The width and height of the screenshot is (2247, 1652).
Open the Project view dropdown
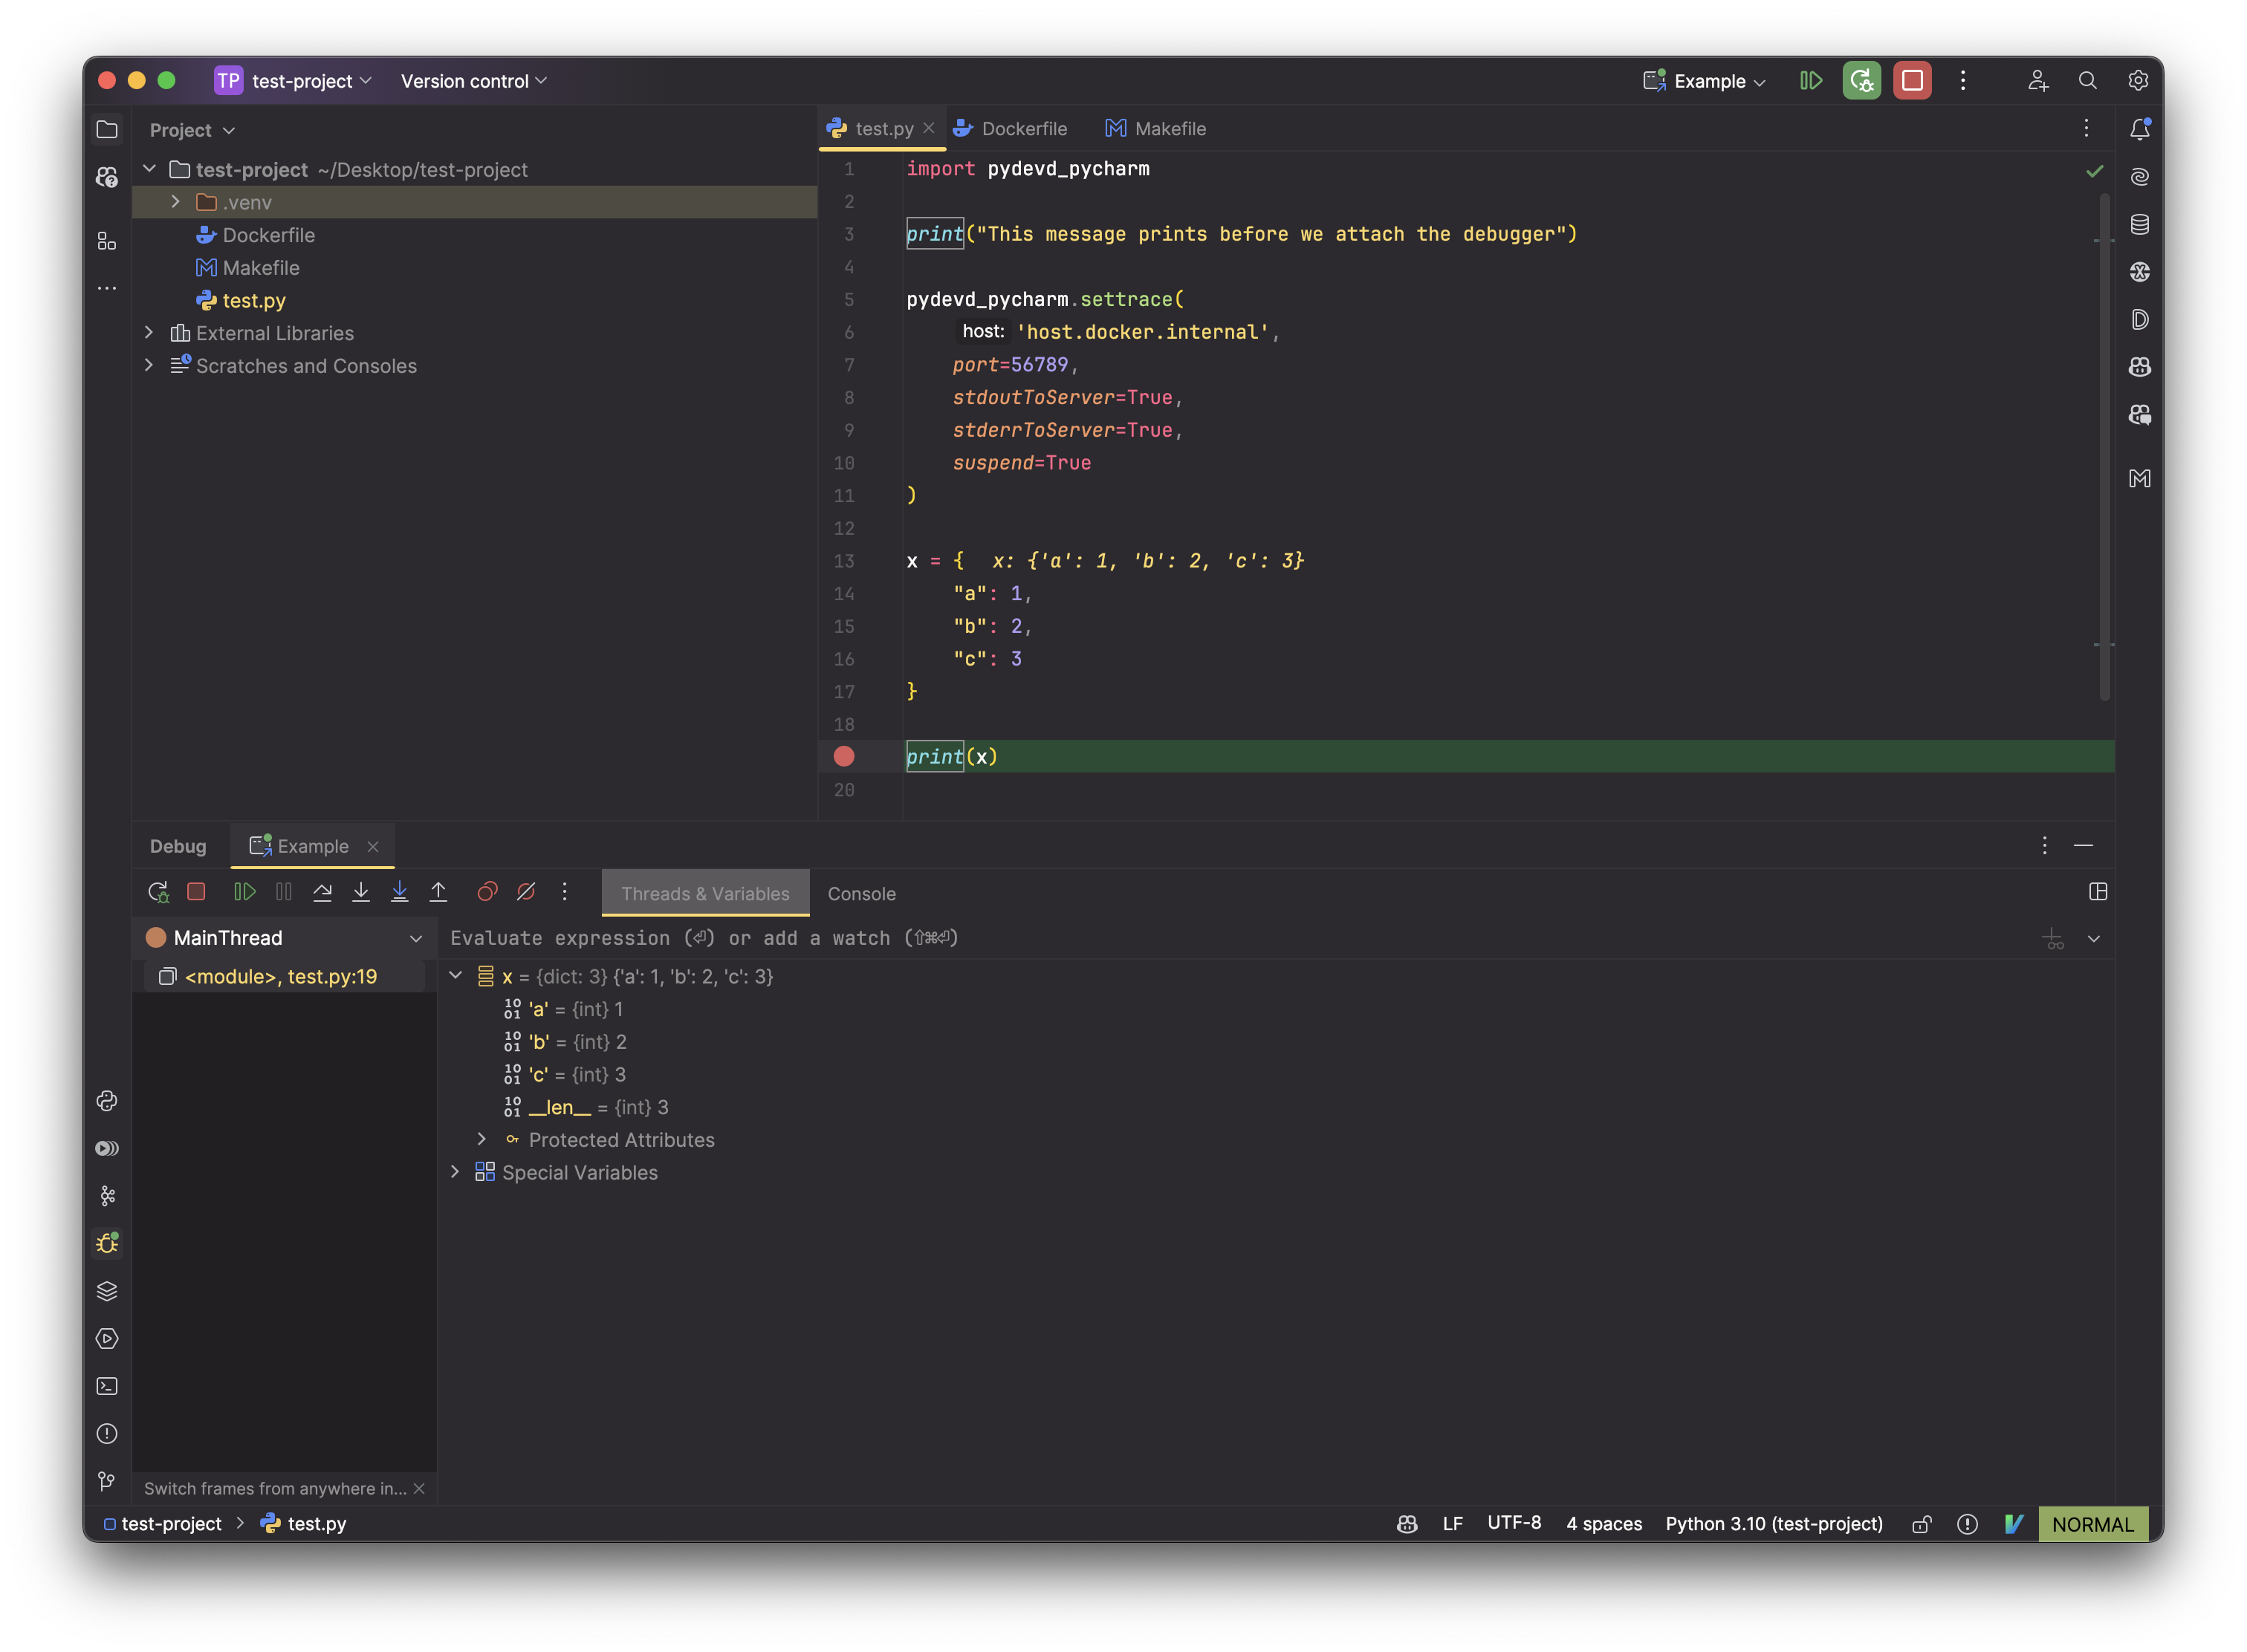(x=192, y=130)
